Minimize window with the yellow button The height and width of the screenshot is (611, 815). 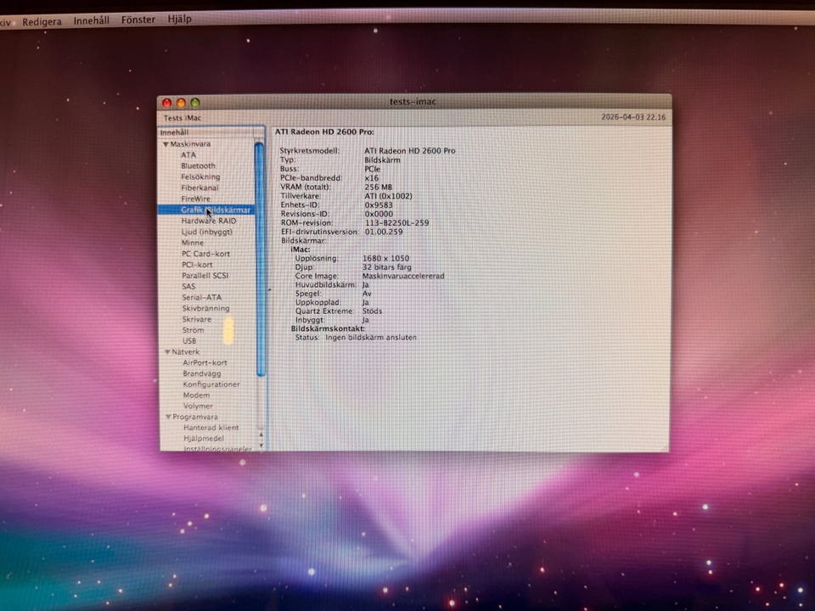(x=181, y=103)
